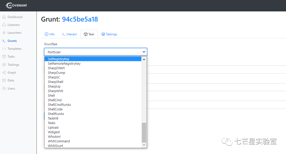
Task: Navigate to Launchers in sidebar
Action: [14, 33]
